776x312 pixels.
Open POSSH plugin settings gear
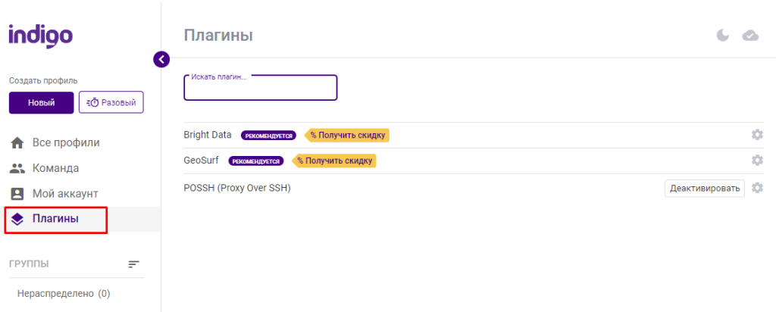click(756, 188)
